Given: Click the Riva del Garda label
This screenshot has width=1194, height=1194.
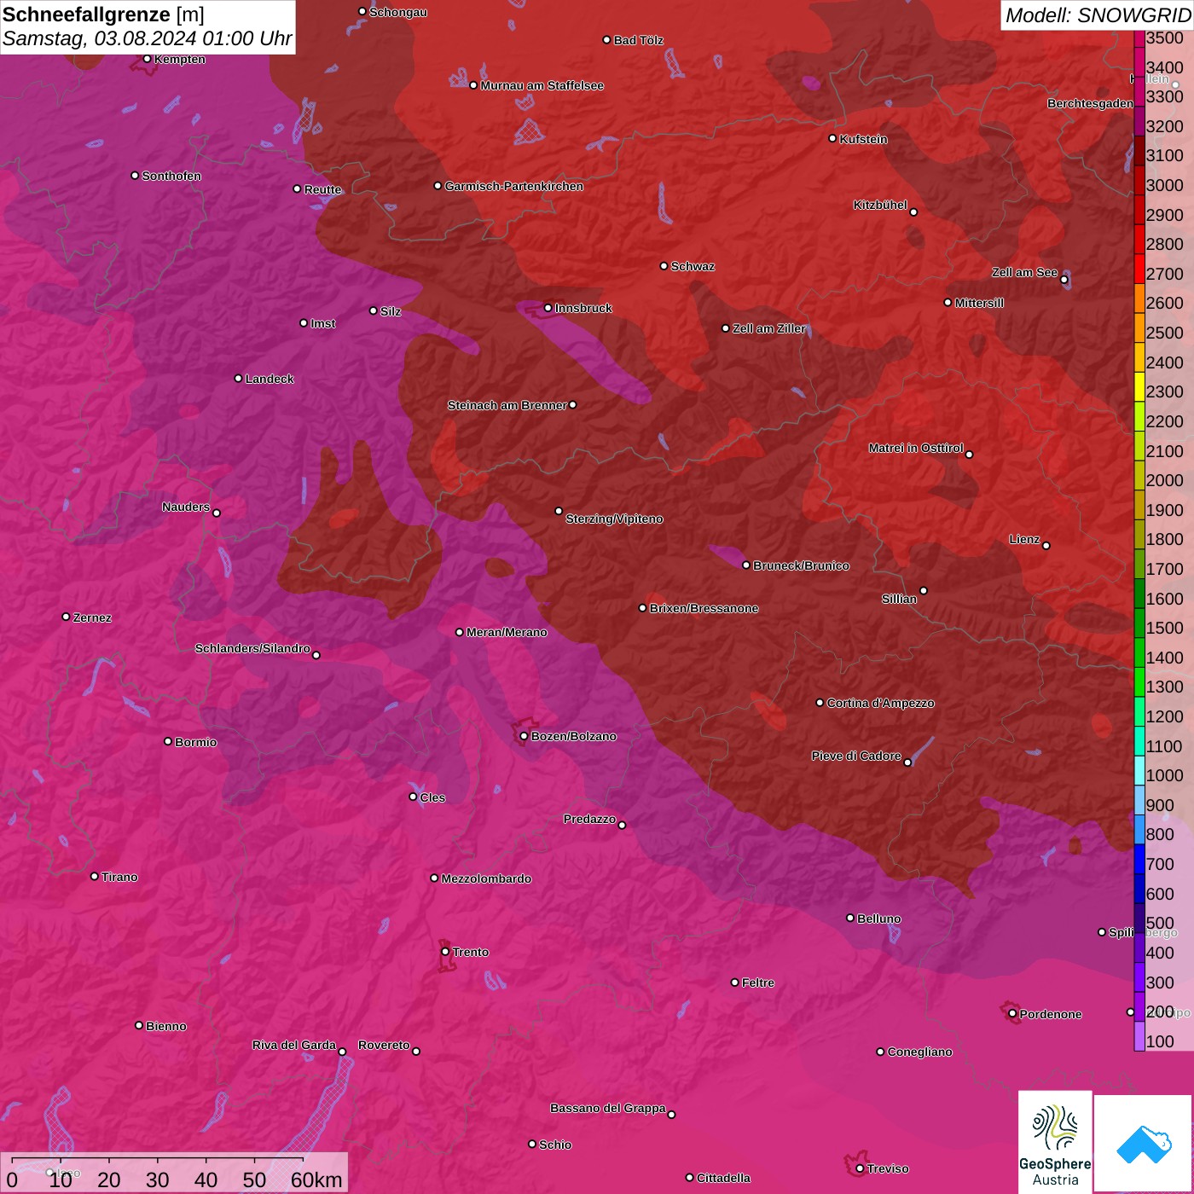Looking at the screenshot, I should tap(294, 1045).
